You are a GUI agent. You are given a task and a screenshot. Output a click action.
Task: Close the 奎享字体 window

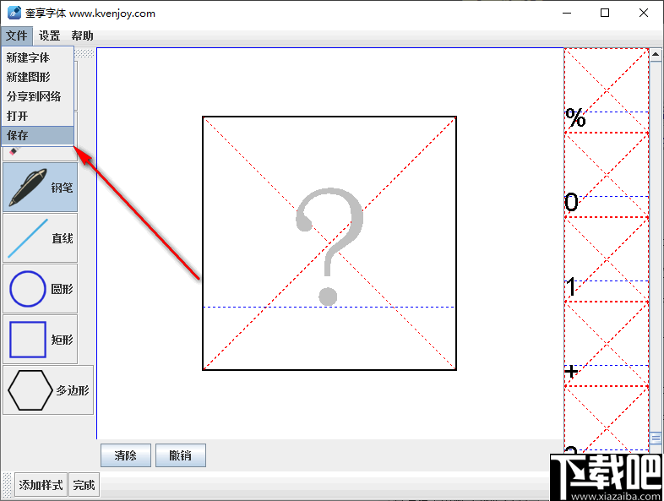(x=643, y=14)
